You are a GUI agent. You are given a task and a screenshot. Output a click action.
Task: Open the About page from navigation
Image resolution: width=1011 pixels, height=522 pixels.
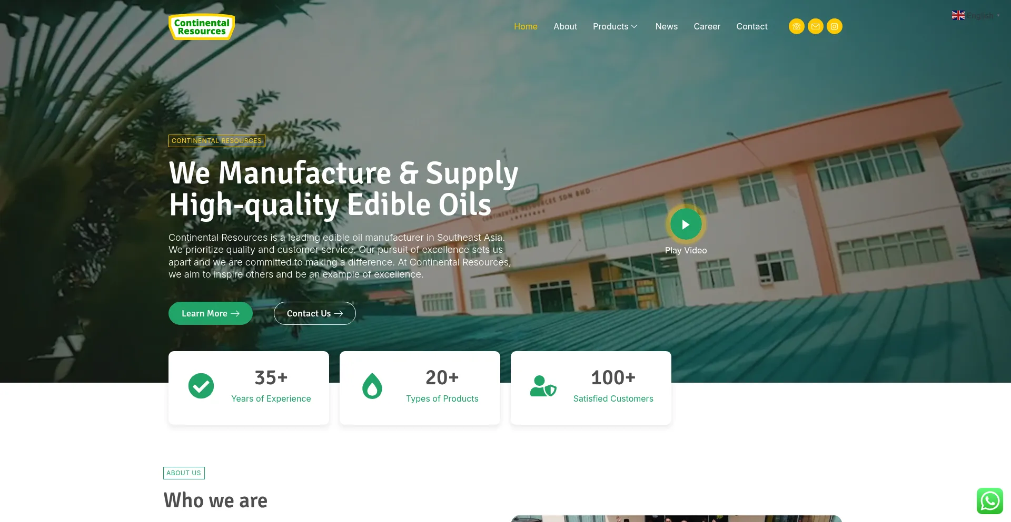pos(565,26)
